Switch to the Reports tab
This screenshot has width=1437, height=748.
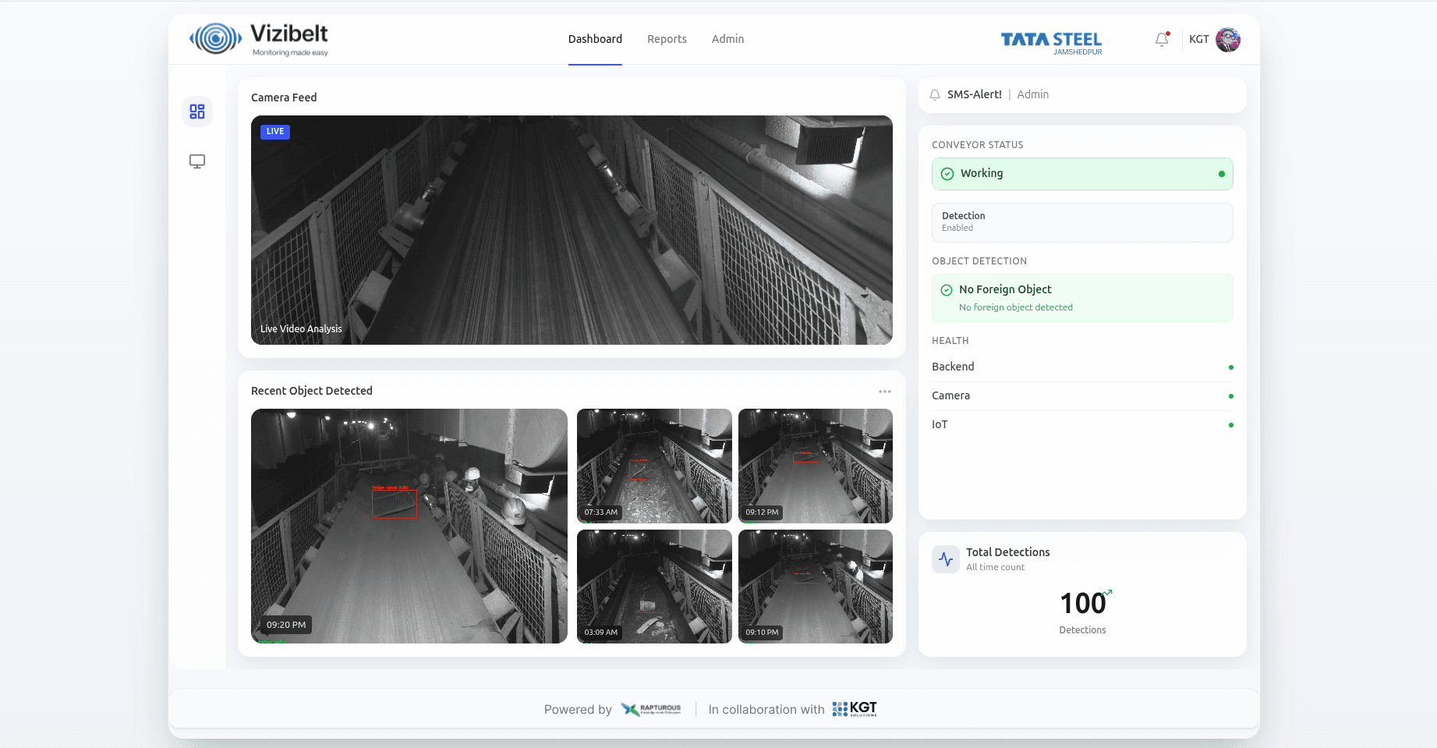click(667, 39)
